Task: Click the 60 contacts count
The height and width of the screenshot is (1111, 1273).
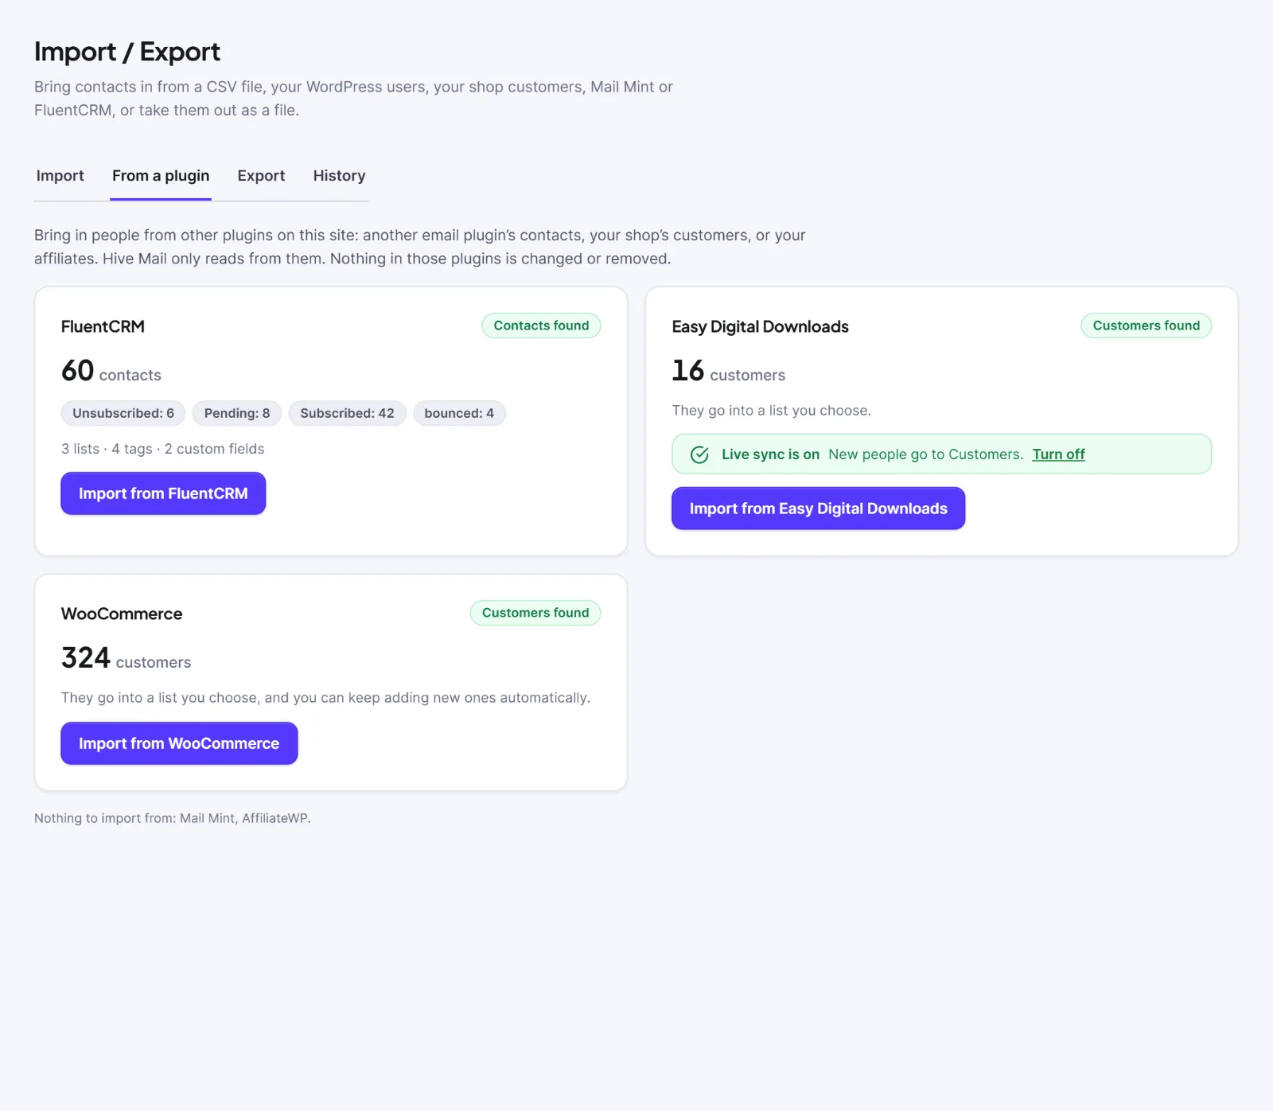Action: (111, 371)
